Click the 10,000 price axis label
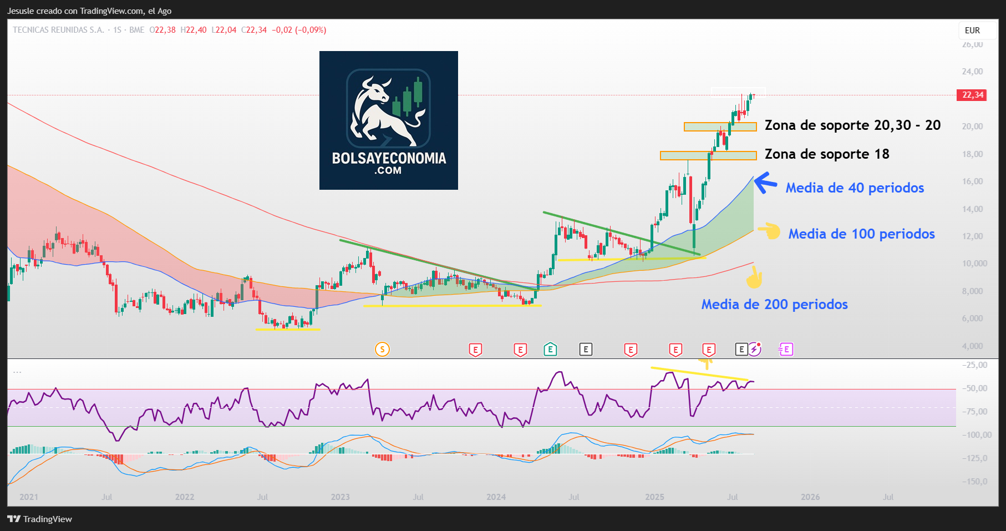Image resolution: width=1006 pixels, height=531 pixels. click(x=974, y=264)
